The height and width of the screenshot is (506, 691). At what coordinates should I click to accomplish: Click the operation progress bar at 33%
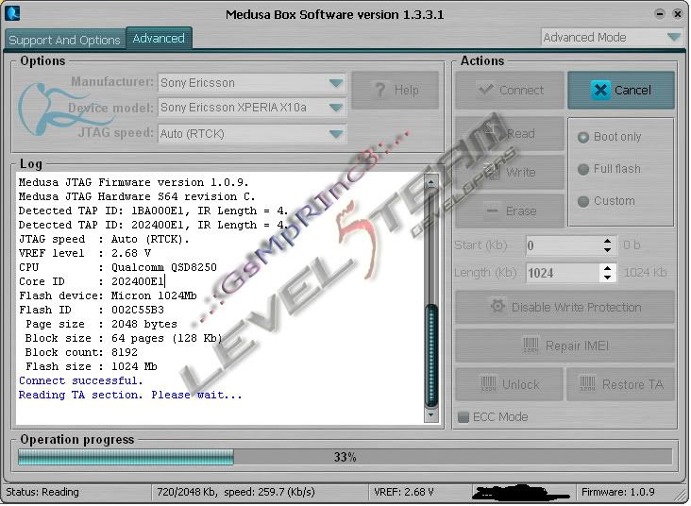pyautogui.click(x=345, y=457)
